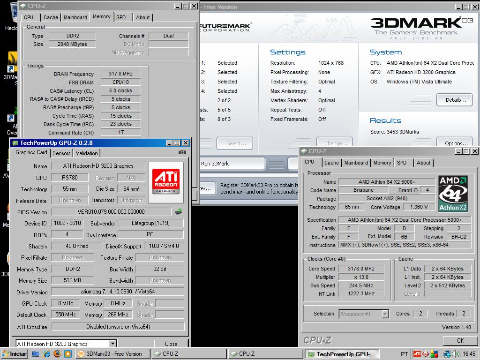
Task: Click first CPU-Z taskbar button
Action: tap(189, 354)
